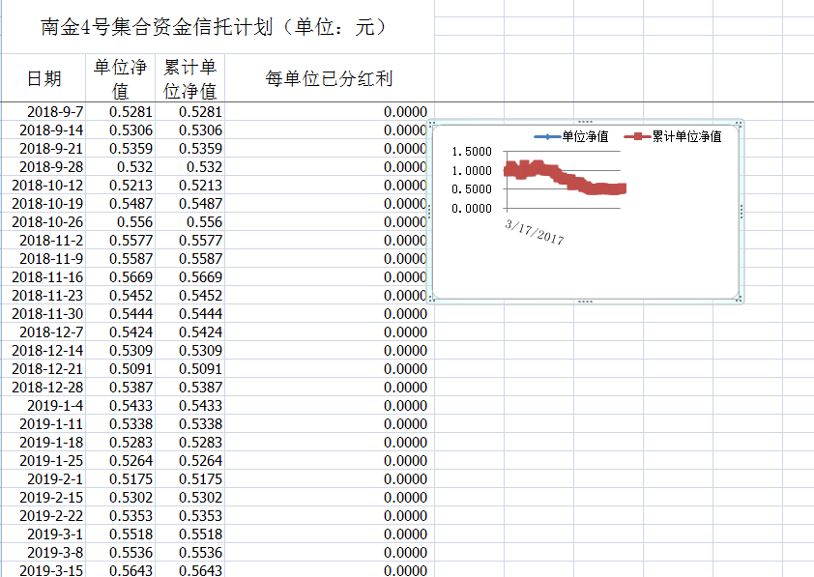
Task: Click the 每单位已分红利 column header
Action: tap(329, 78)
